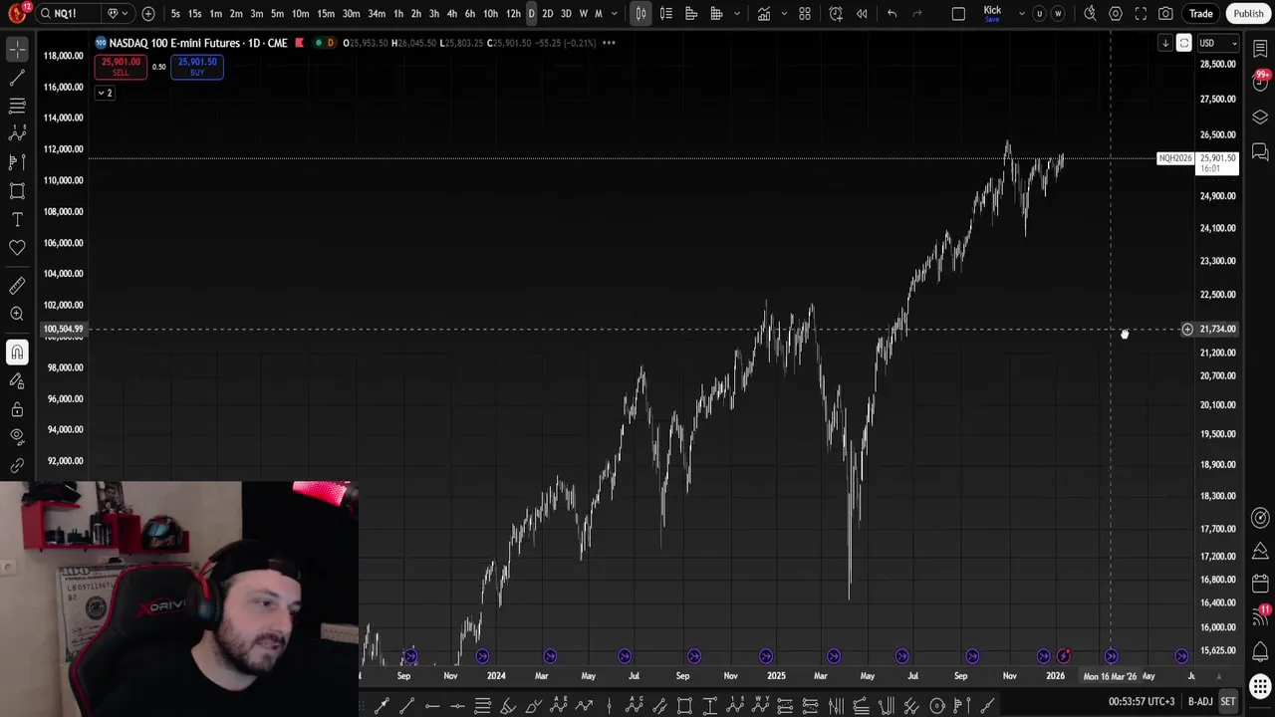Open the chat bubble panel in right sidebar
1275x717 pixels.
click(x=1260, y=151)
